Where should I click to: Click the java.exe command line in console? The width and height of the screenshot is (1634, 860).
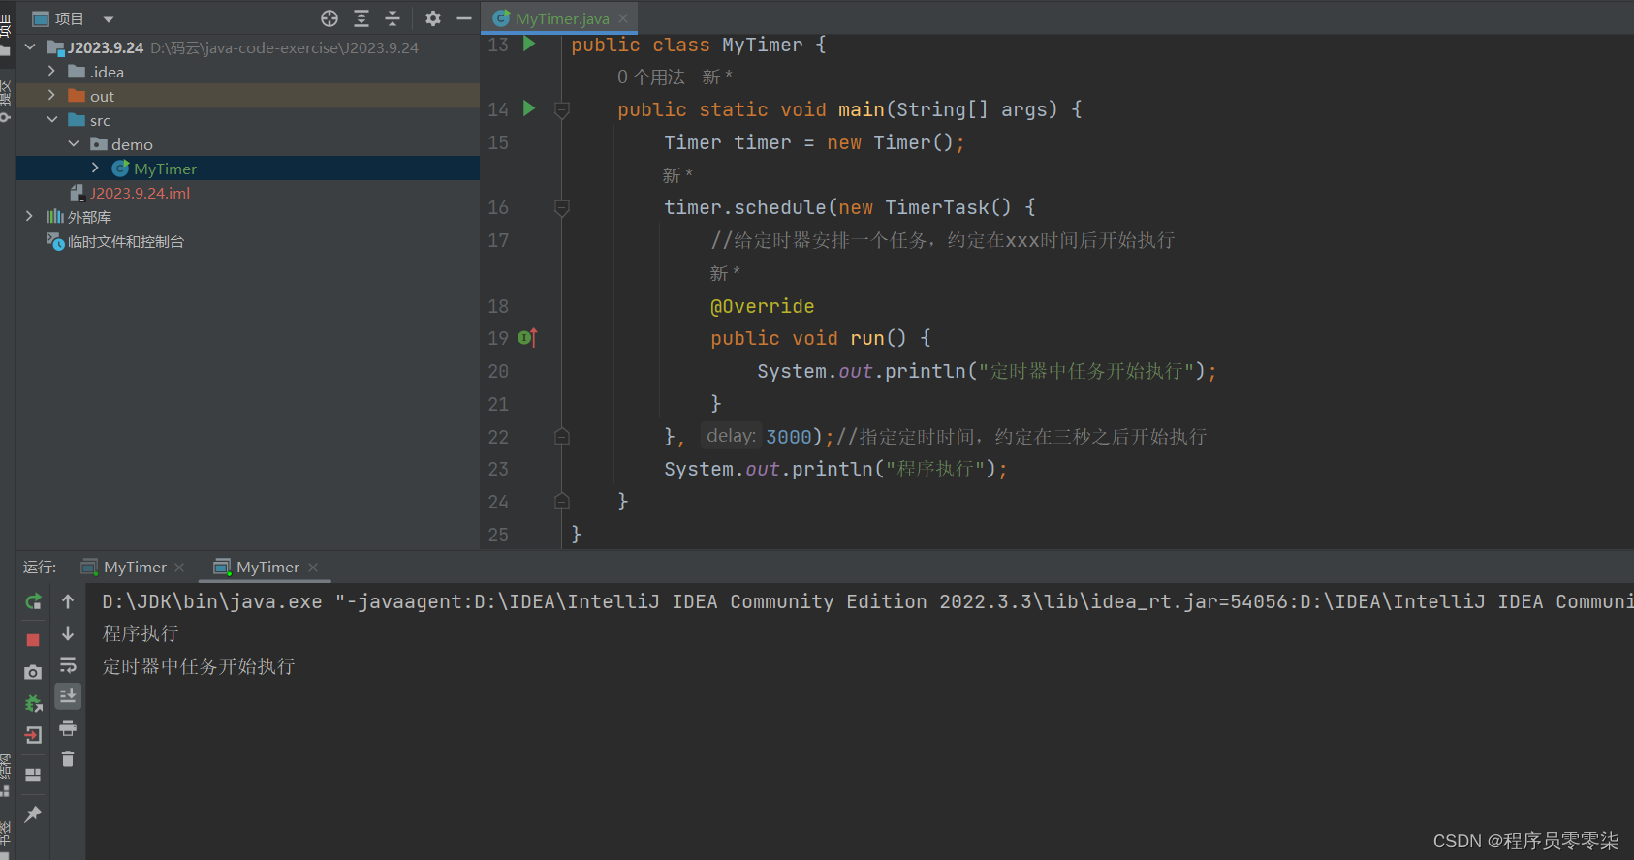(867, 601)
